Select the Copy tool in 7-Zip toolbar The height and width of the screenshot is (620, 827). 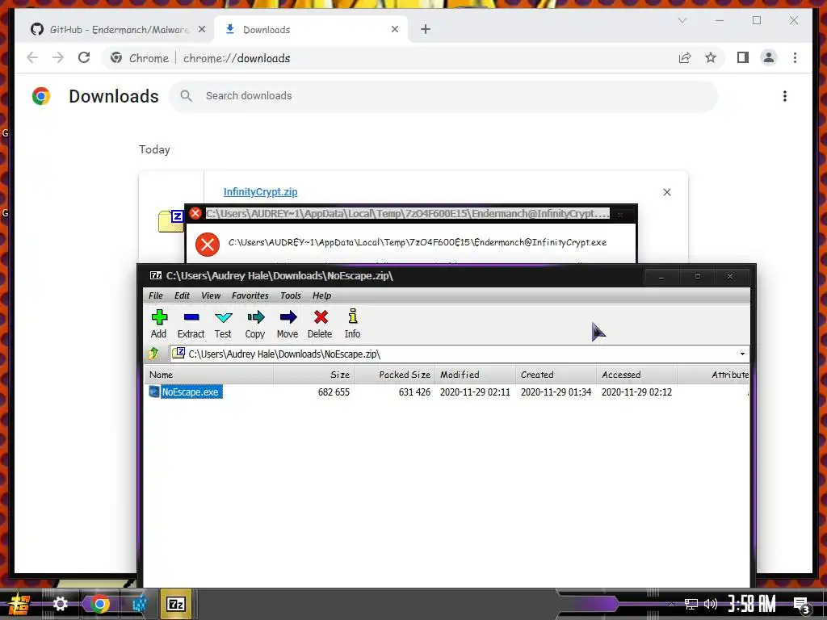tap(255, 324)
